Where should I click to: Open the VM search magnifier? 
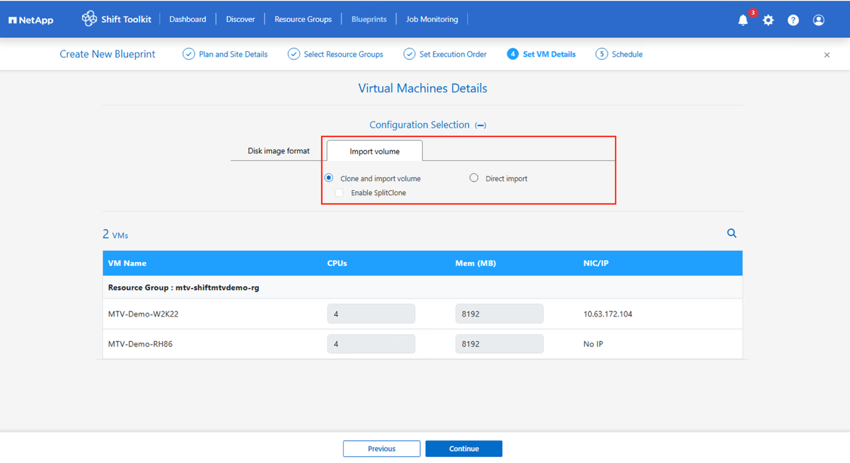click(732, 233)
